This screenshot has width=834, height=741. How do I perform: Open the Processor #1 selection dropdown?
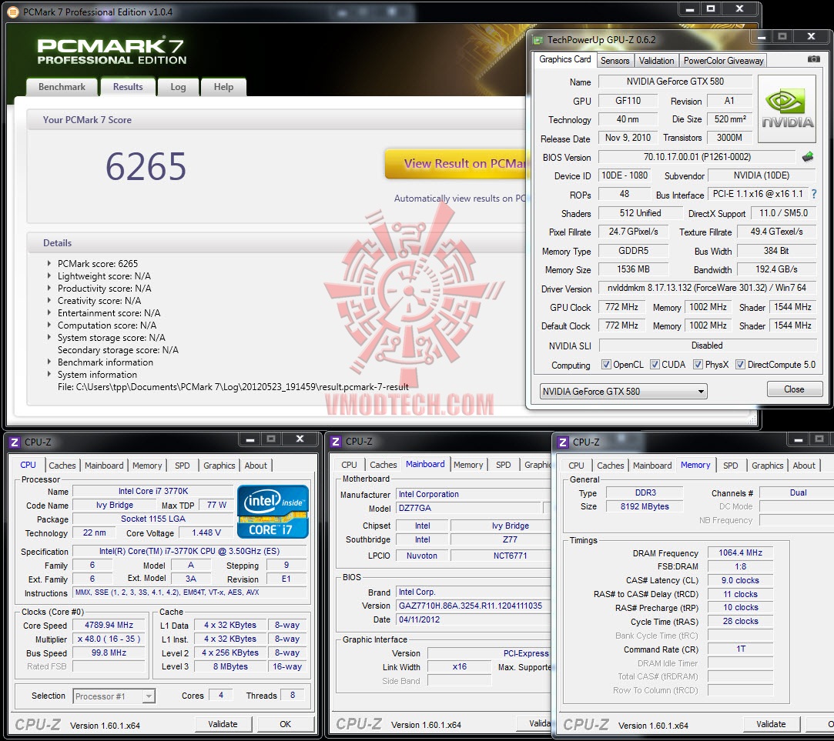pyautogui.click(x=114, y=696)
